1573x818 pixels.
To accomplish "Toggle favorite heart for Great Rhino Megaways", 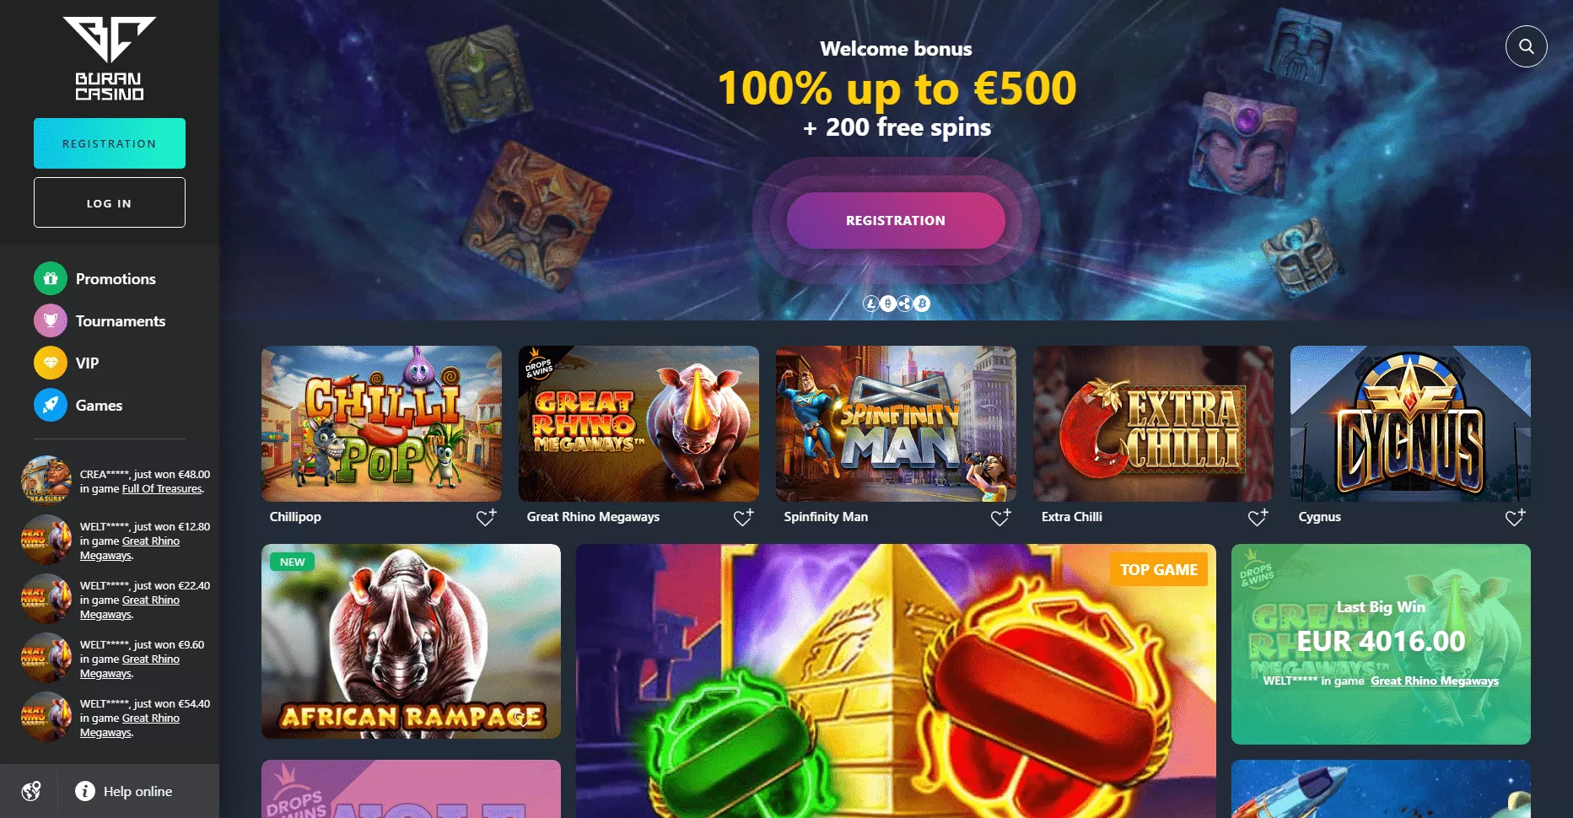I will (x=744, y=517).
